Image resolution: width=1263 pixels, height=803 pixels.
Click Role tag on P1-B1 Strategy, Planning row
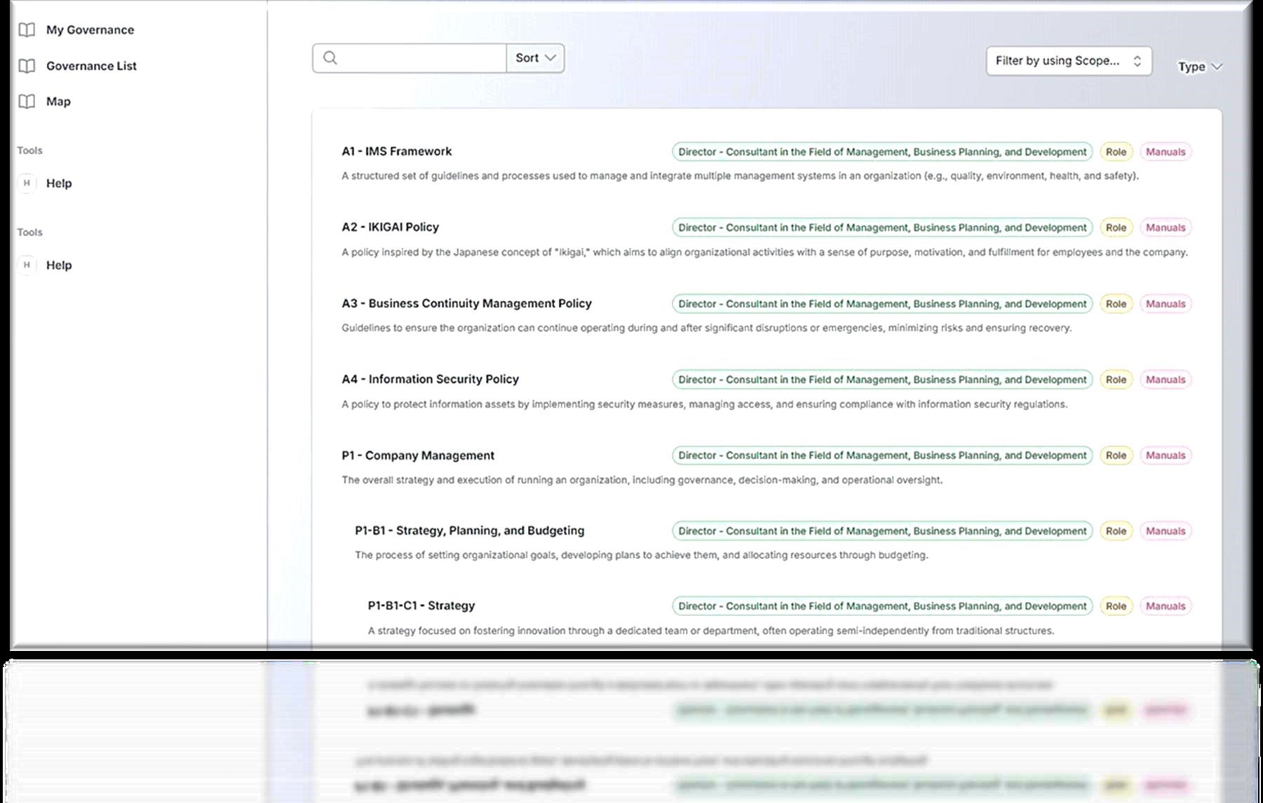[1116, 531]
